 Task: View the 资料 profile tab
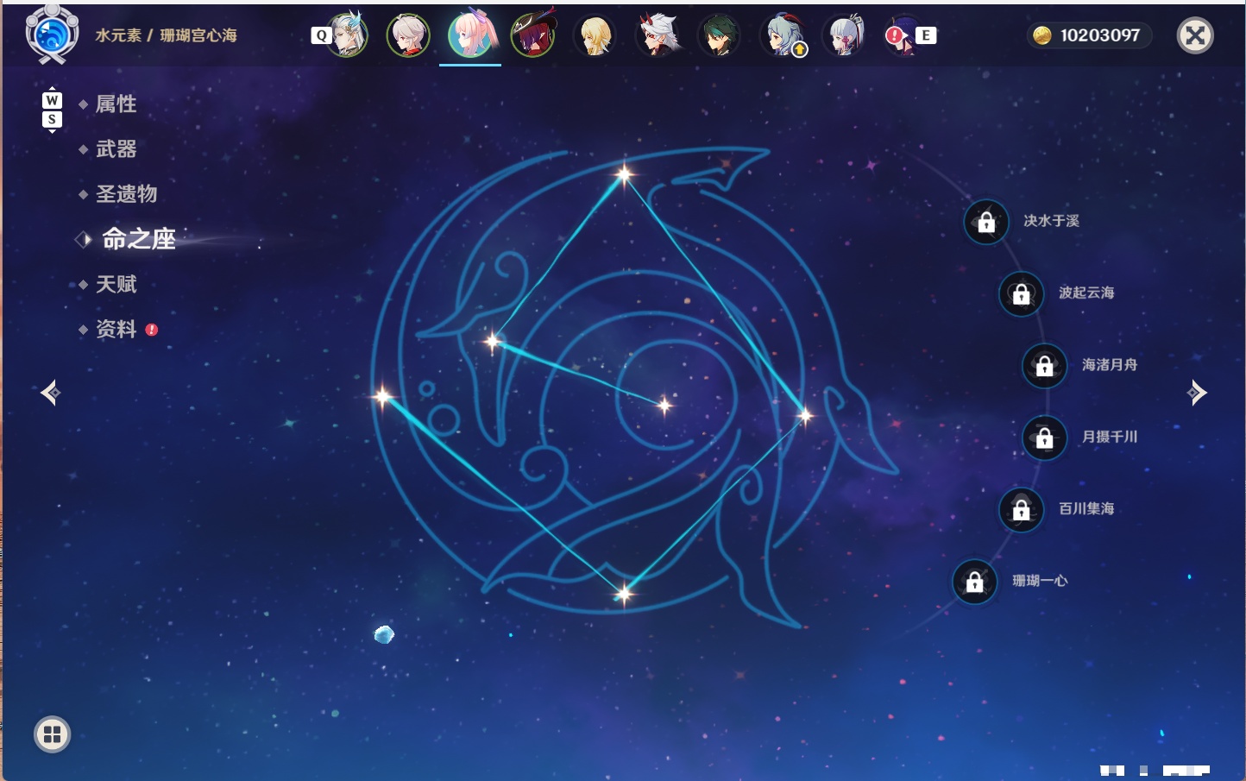(116, 329)
